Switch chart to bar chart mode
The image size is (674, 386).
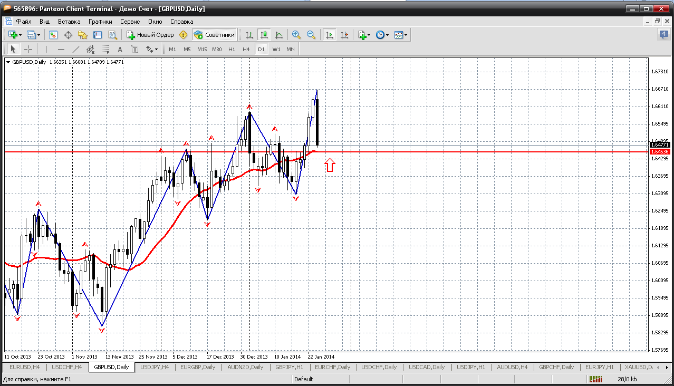(249, 35)
